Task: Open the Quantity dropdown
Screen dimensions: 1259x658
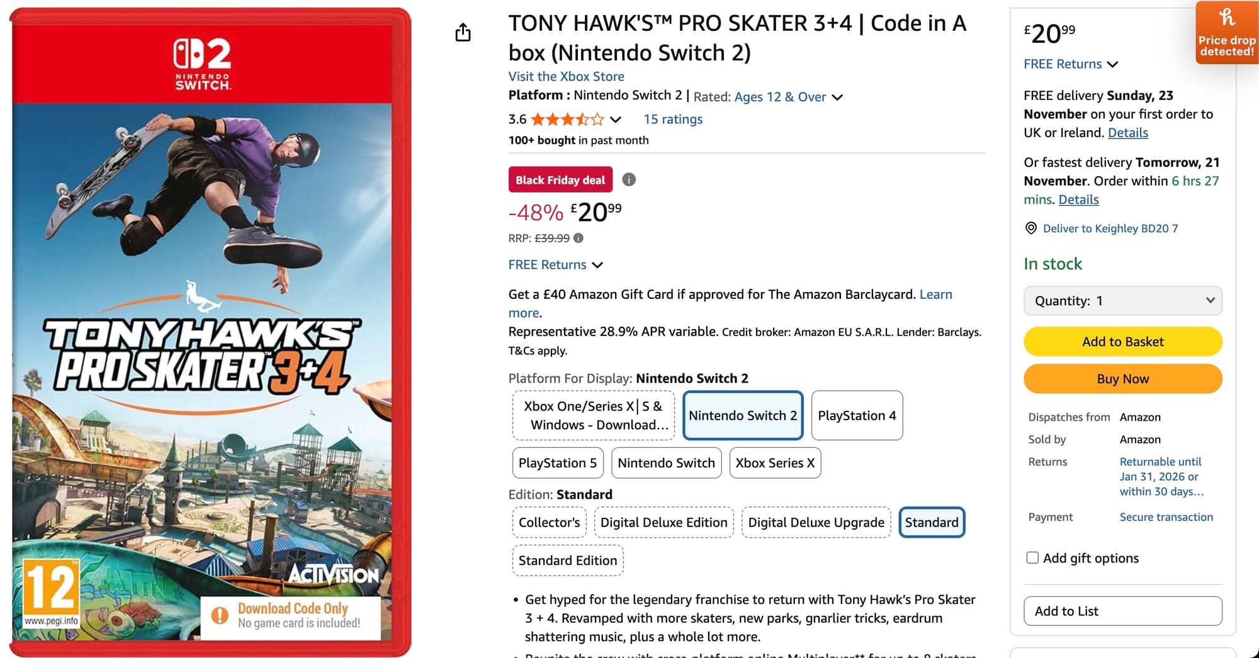Action: tap(1123, 301)
